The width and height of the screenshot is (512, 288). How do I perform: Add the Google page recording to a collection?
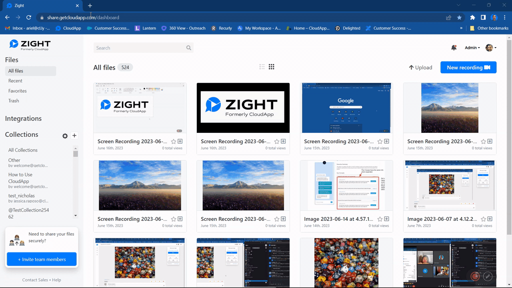(386, 141)
